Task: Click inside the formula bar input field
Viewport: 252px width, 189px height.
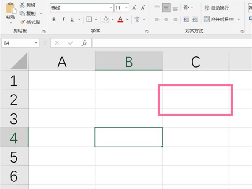Action: coord(172,43)
